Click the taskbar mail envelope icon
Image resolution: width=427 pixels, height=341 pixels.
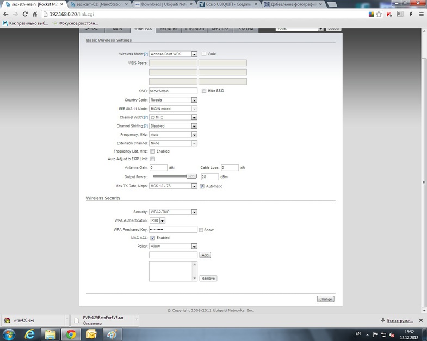(91, 333)
